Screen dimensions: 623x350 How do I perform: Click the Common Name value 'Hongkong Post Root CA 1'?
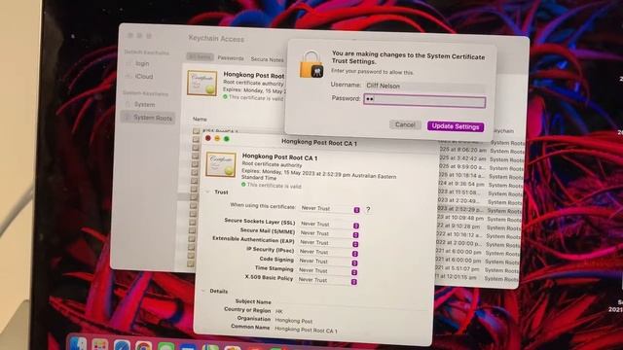pos(306,330)
